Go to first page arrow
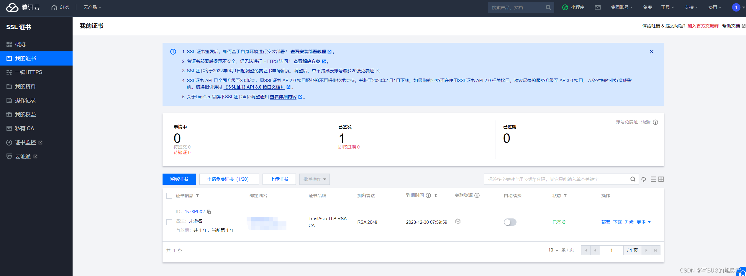 click(586, 250)
